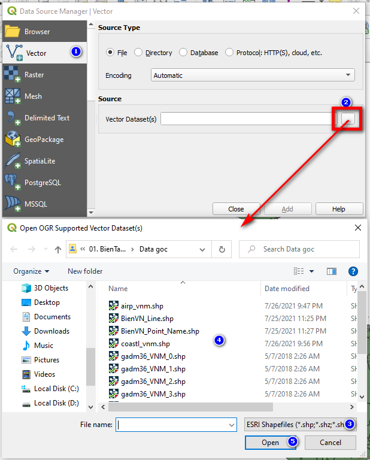The width and height of the screenshot is (370, 460).
Task: Click the File name input box
Action: [176, 425]
